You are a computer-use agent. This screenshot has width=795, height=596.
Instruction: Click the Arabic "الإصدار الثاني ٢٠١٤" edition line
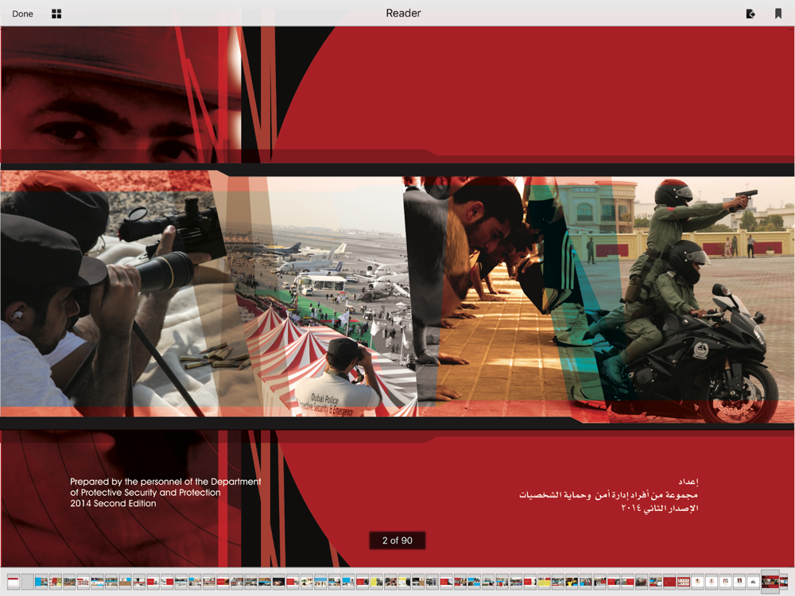click(x=660, y=508)
